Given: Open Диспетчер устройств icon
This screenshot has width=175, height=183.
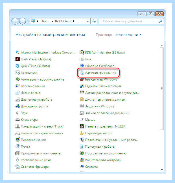Looking at the screenshot, I should pos(17,100).
